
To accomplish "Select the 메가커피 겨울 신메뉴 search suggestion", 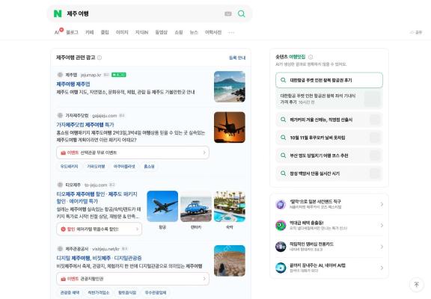I will [x=329, y=120].
